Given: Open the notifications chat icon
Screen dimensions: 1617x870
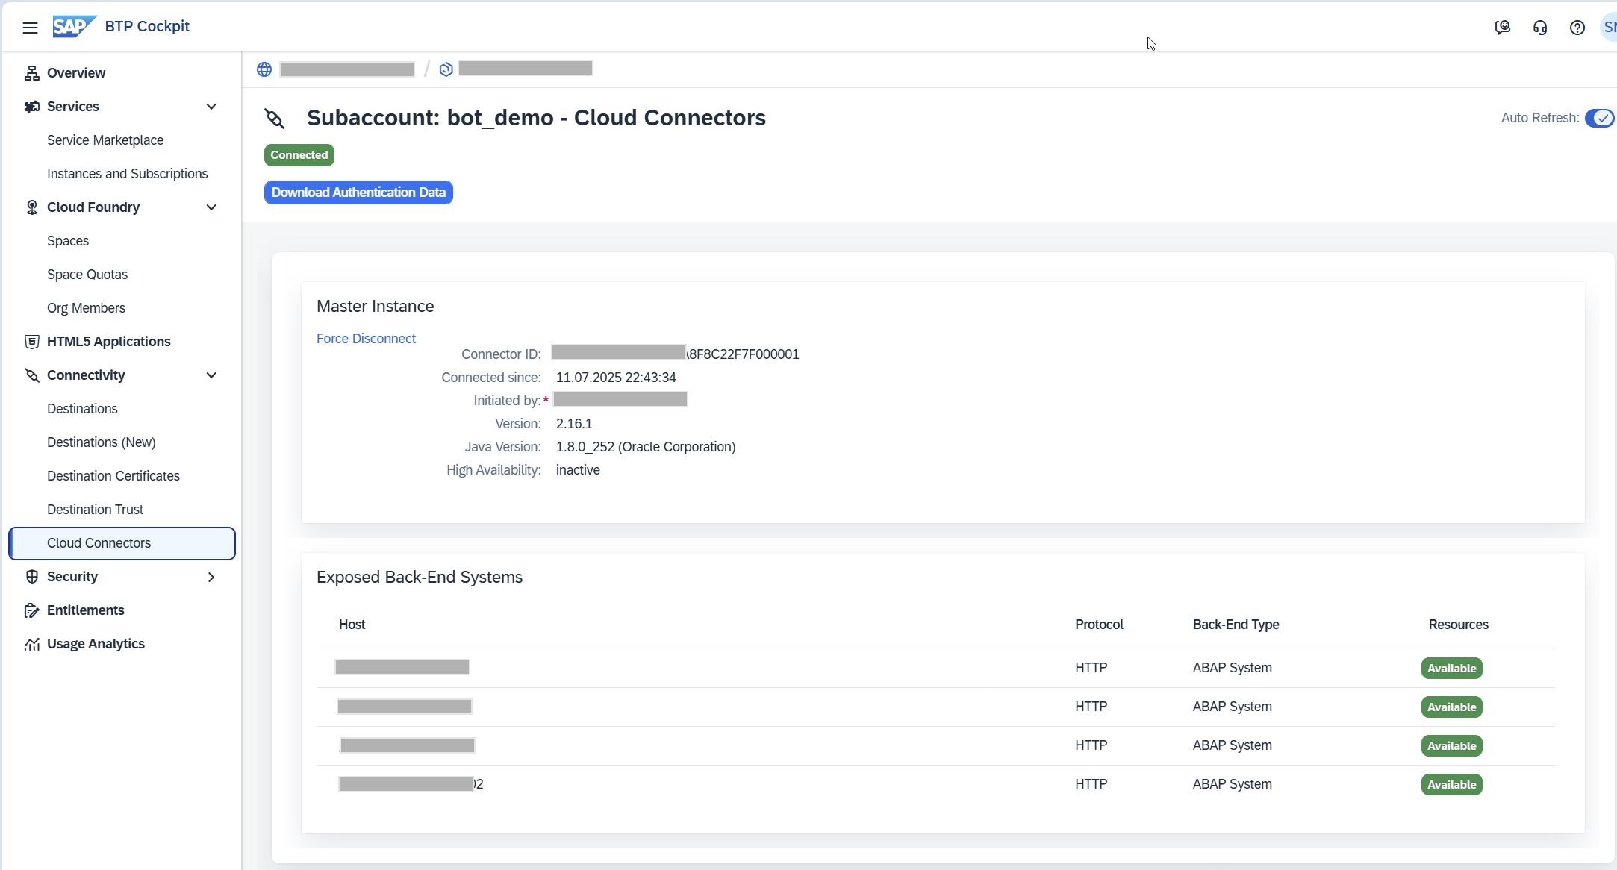Looking at the screenshot, I should [1503, 28].
